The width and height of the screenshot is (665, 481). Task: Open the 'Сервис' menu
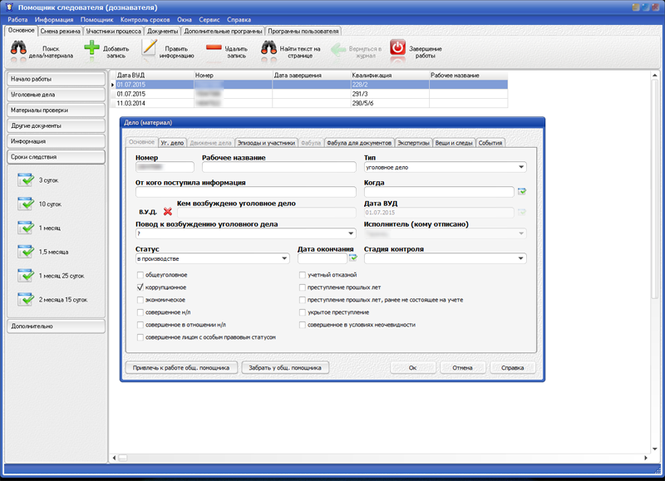click(x=209, y=18)
